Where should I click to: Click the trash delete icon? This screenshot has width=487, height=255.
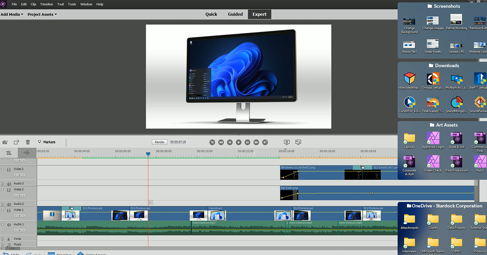28,142
